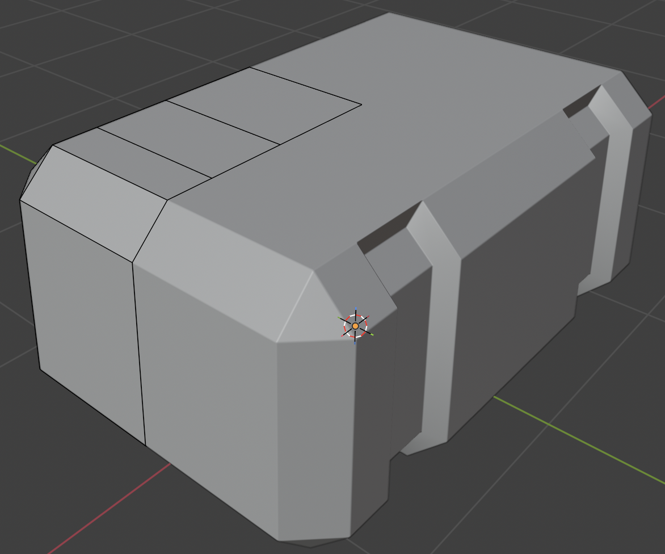Click the blue vertical axis tick of the 3D cursor
The image size is (665, 554).
356,308
